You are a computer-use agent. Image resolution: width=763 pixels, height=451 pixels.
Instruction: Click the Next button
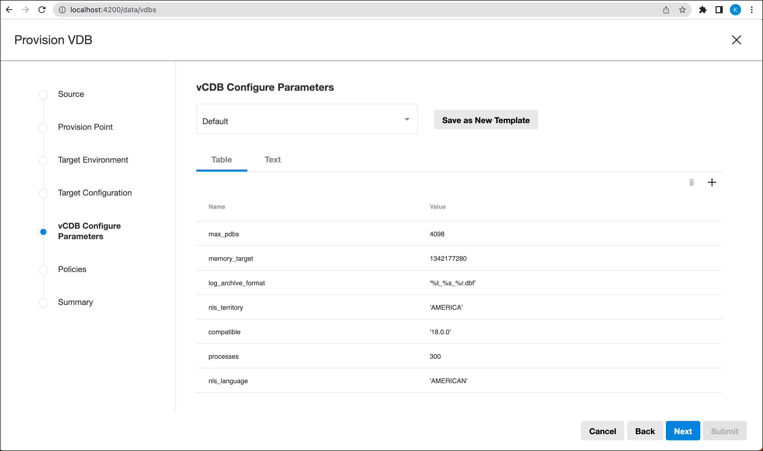point(682,431)
